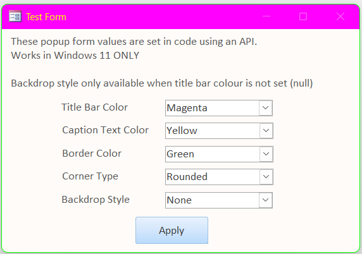Expand the Corner Type dropdown arrow

(x=266, y=177)
